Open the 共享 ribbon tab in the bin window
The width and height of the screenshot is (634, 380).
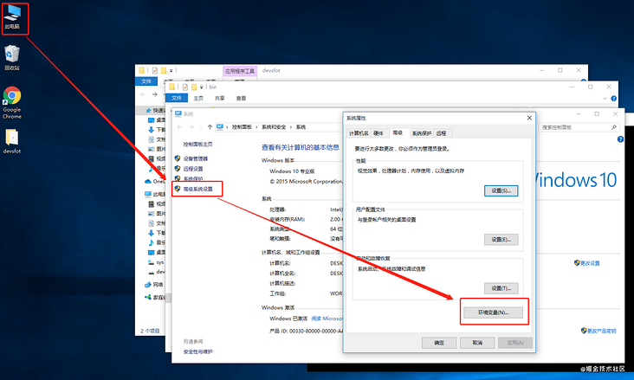(219, 98)
